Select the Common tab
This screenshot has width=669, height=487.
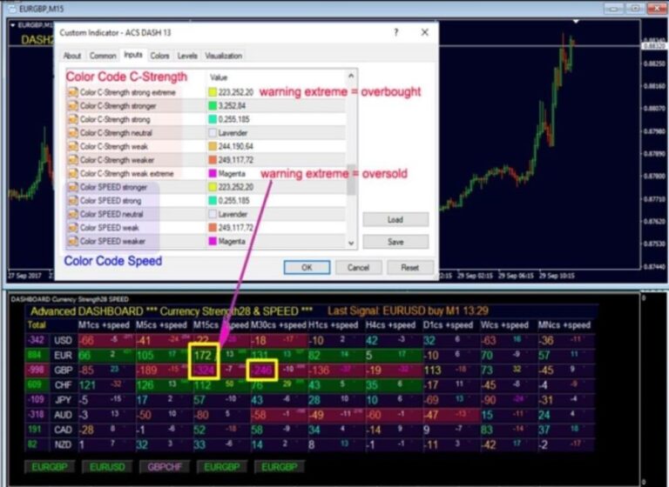pos(102,56)
